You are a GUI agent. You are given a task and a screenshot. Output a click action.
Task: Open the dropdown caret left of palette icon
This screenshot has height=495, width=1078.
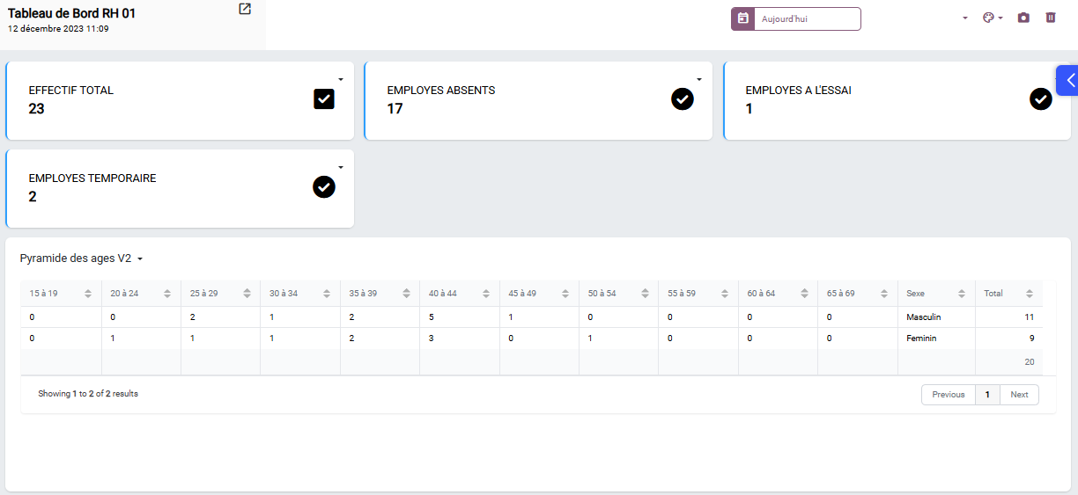[965, 18]
